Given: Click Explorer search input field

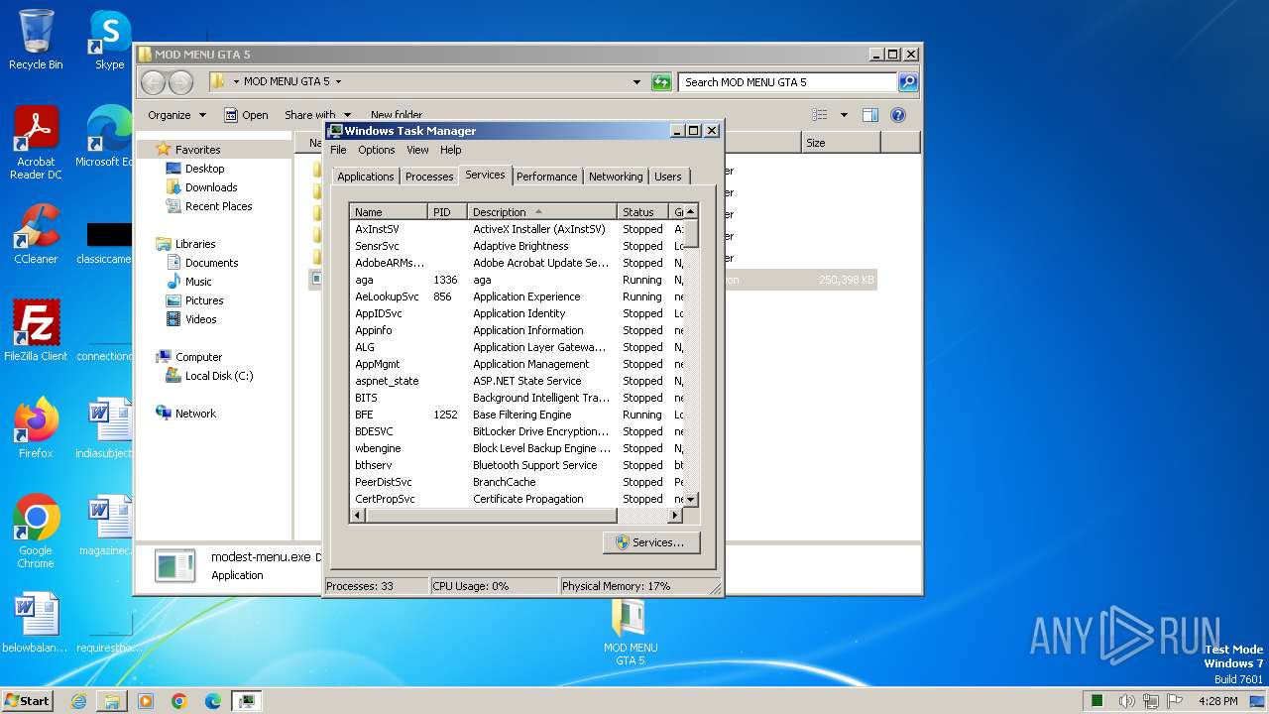Looking at the screenshot, I should pos(787,82).
